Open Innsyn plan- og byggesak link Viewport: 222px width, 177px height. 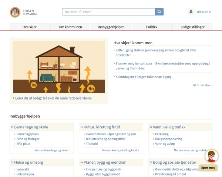(x=103, y=169)
